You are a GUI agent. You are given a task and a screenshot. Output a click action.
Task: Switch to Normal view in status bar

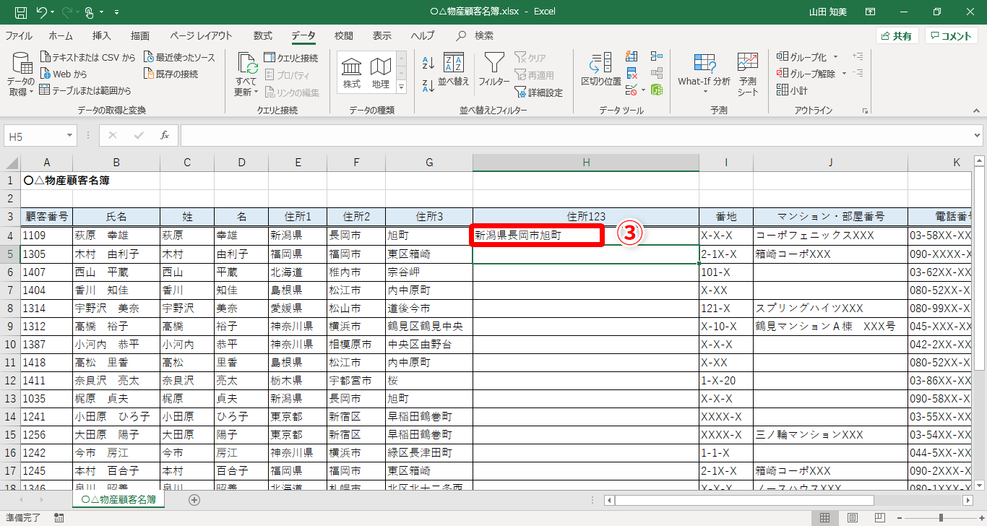click(824, 517)
